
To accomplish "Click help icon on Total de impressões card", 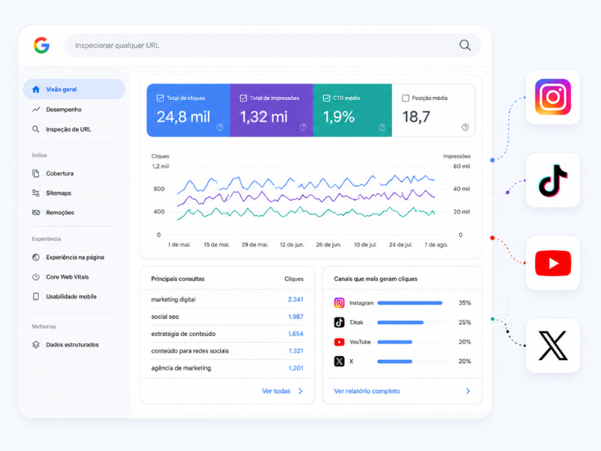I will click(304, 127).
